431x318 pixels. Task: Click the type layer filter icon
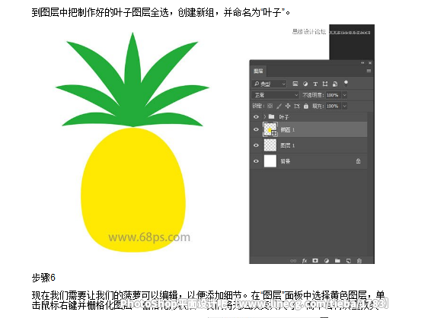coord(315,84)
